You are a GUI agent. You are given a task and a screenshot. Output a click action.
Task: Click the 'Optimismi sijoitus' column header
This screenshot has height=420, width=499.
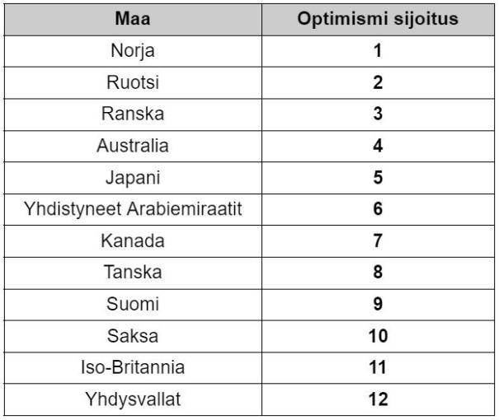[378, 18]
